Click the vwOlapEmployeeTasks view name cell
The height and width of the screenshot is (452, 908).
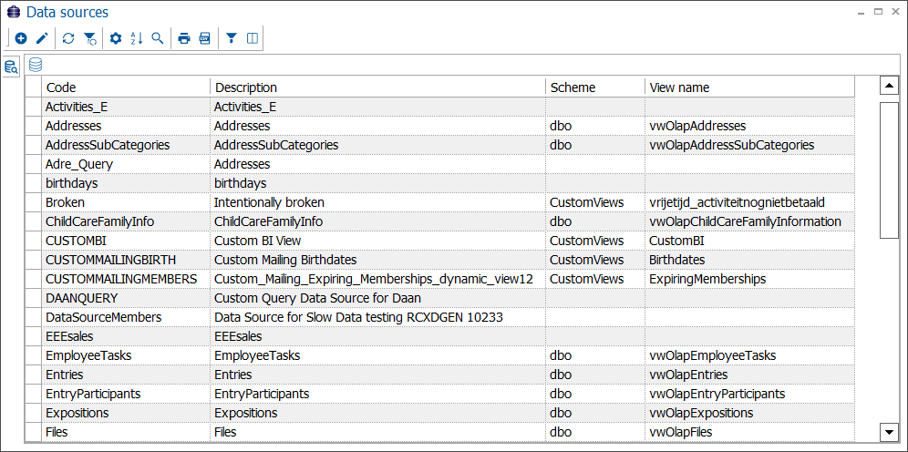pyautogui.click(x=749, y=354)
